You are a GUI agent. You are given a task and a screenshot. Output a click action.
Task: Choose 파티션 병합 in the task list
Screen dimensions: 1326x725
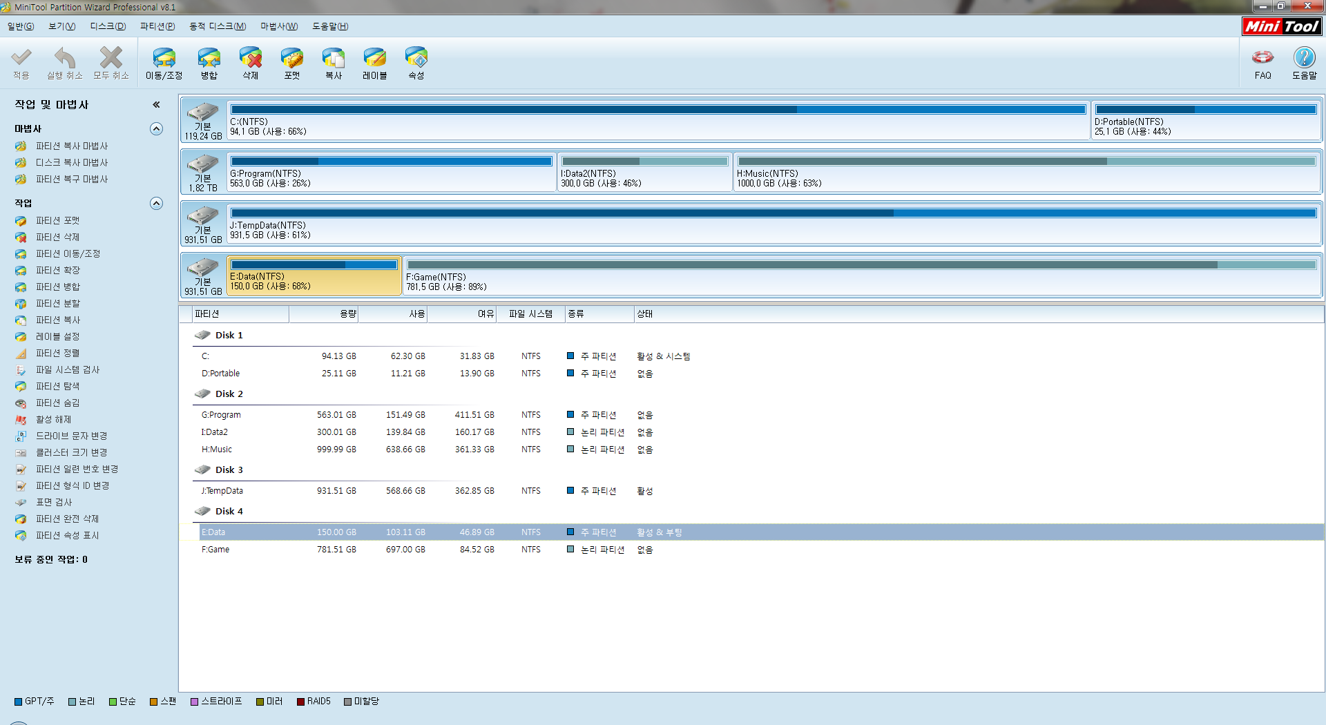click(58, 287)
